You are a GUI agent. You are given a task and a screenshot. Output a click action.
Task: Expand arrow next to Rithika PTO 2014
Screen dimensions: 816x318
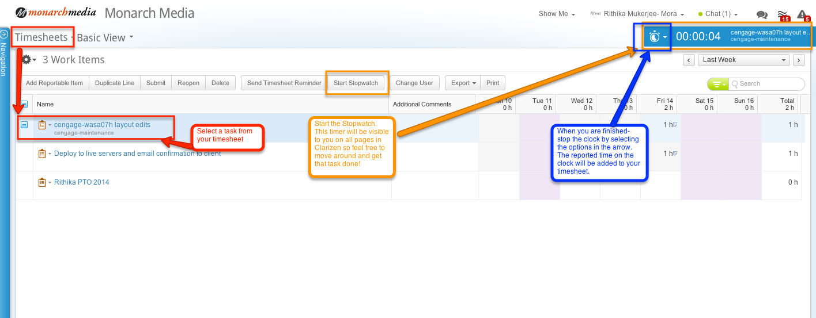[50, 182]
